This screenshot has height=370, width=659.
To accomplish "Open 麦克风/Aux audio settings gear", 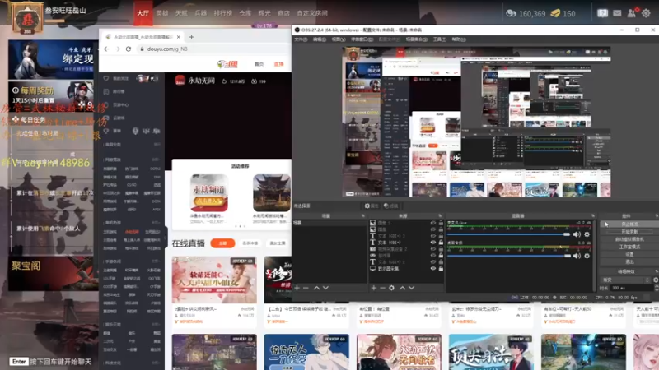I will coord(587,234).
